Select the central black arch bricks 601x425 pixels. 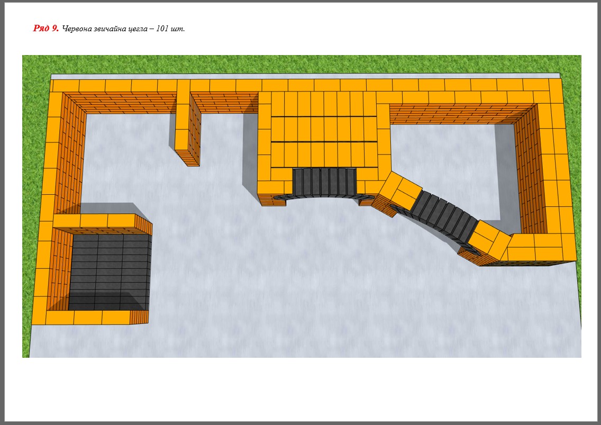[x=324, y=183]
